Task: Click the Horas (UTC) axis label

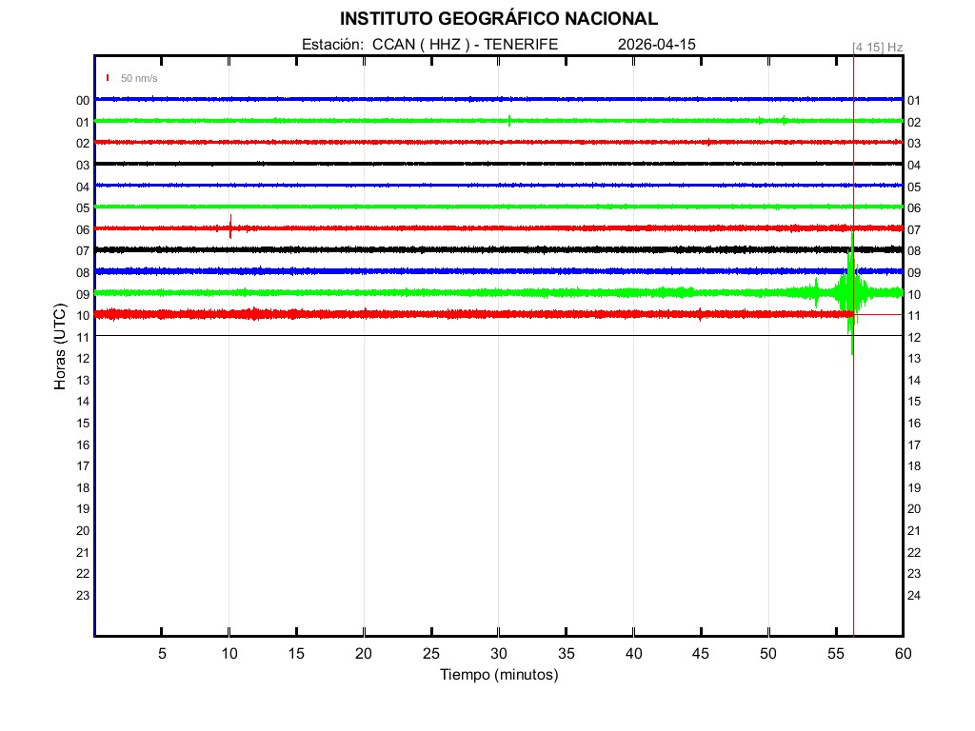Action: [60, 346]
